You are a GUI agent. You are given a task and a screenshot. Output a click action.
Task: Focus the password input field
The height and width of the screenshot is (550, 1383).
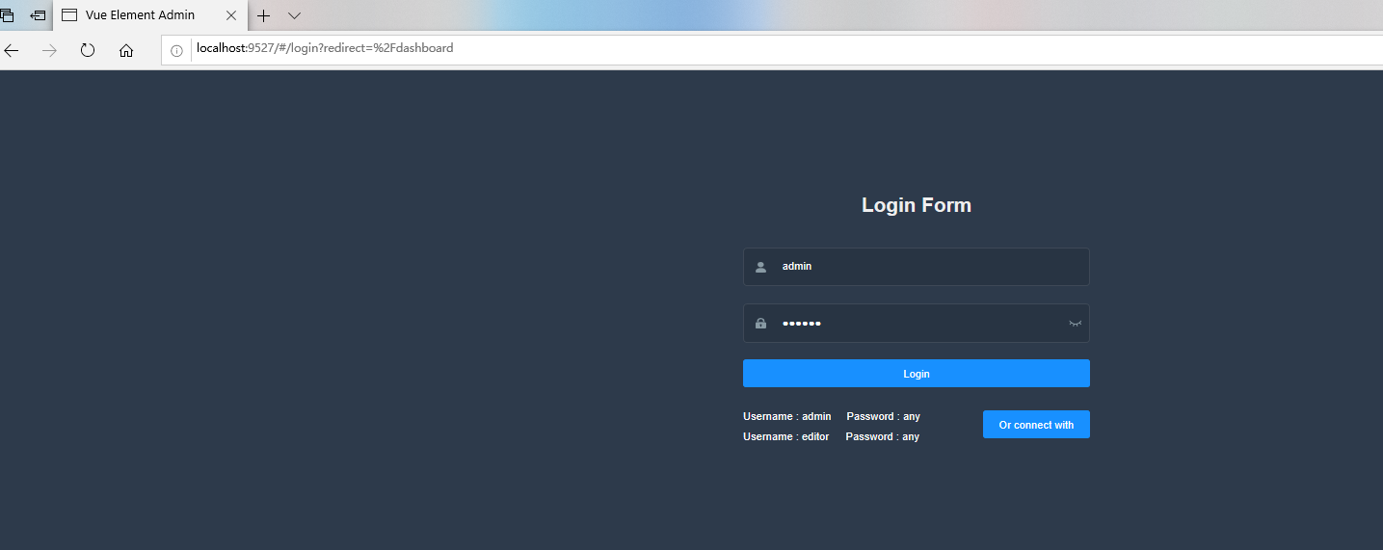point(916,324)
